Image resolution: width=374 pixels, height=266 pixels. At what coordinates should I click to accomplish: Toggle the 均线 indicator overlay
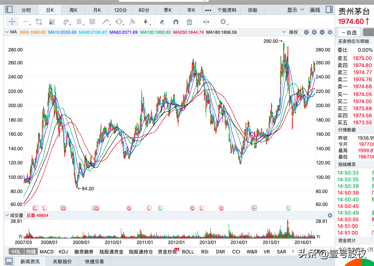[31, 251]
